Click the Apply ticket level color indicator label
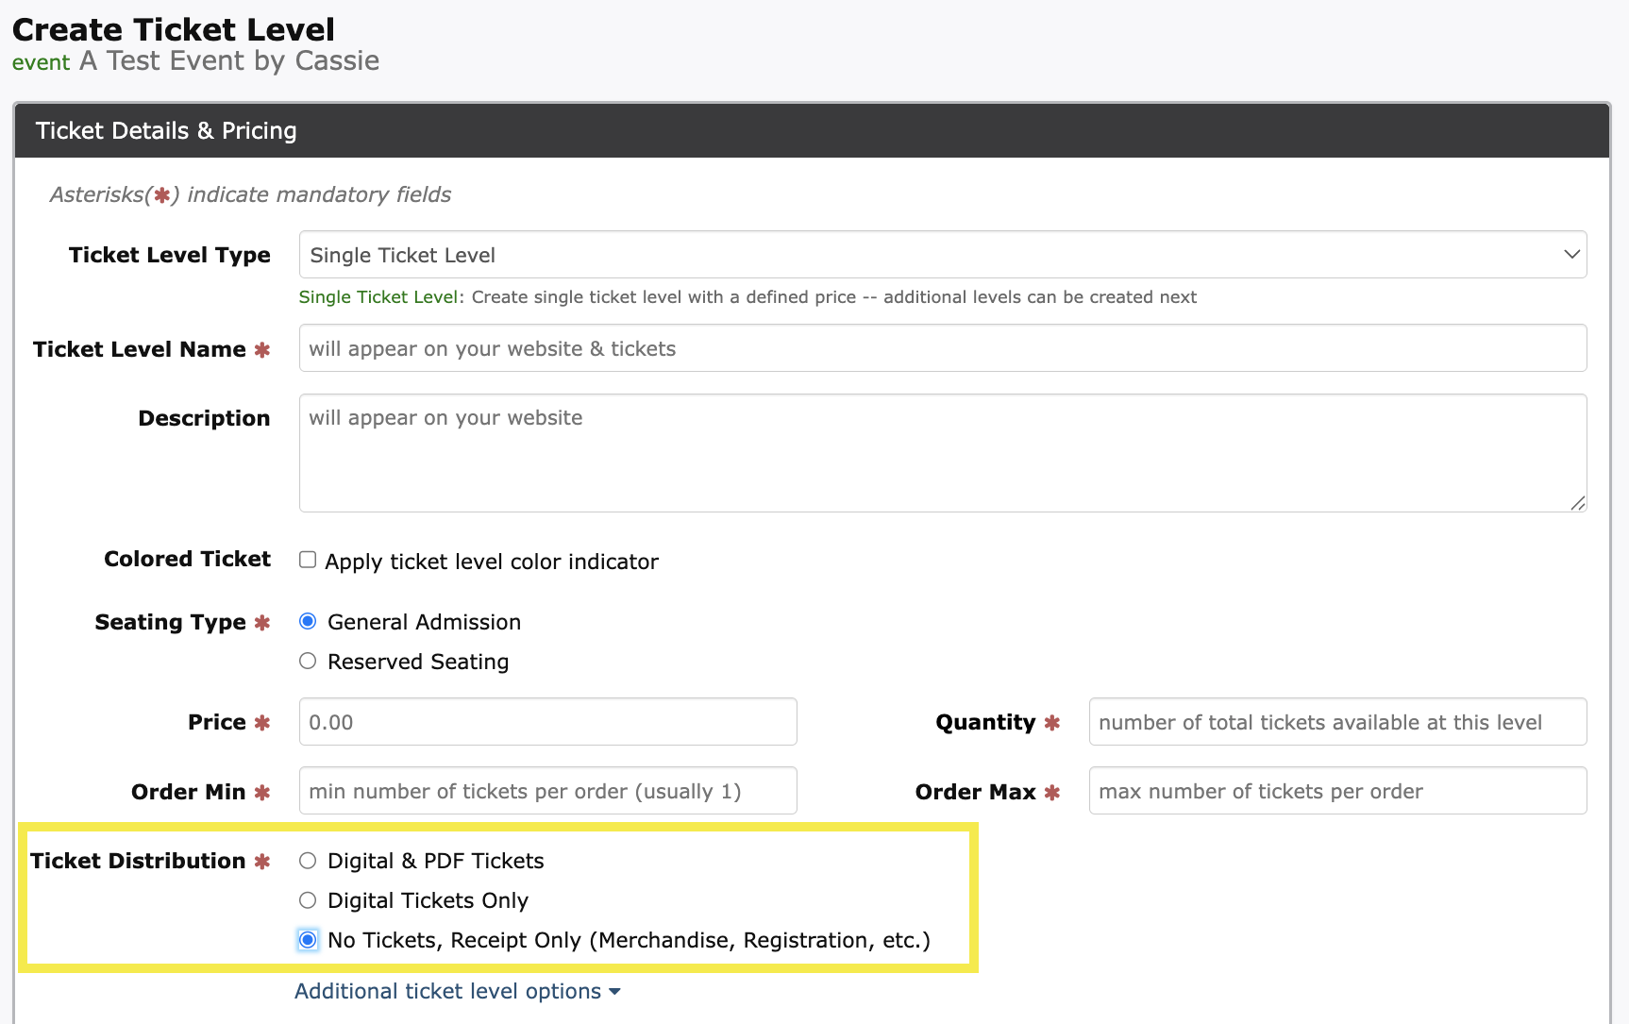The width and height of the screenshot is (1629, 1024). [492, 562]
